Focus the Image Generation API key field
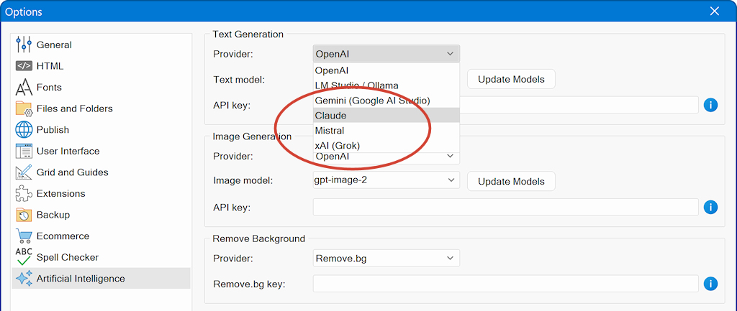Image resolution: width=737 pixels, height=311 pixels. [x=506, y=207]
